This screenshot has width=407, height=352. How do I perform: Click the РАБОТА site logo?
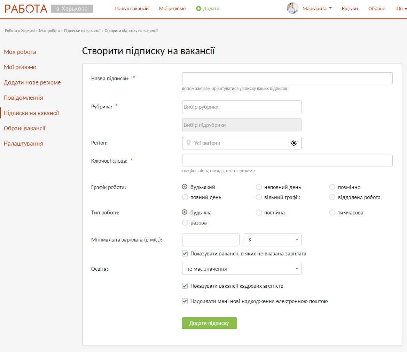pyautogui.click(x=26, y=9)
